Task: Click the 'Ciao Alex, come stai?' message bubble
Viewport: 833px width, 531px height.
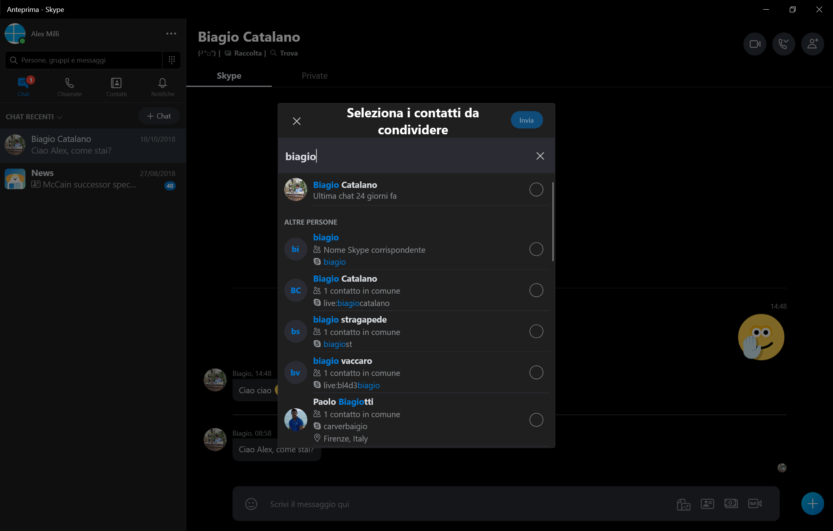Action: point(277,450)
